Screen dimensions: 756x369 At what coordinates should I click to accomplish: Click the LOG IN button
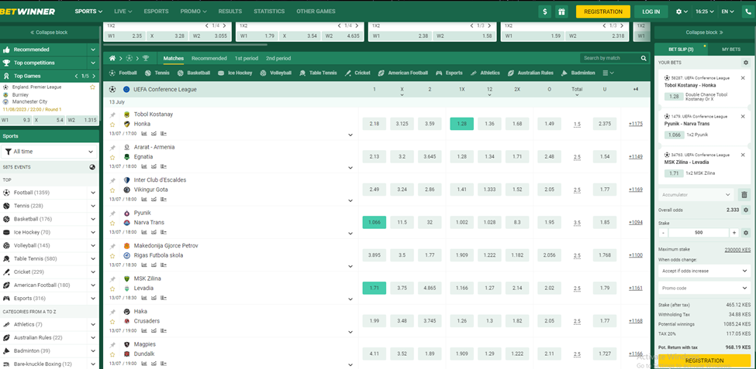[x=651, y=12]
